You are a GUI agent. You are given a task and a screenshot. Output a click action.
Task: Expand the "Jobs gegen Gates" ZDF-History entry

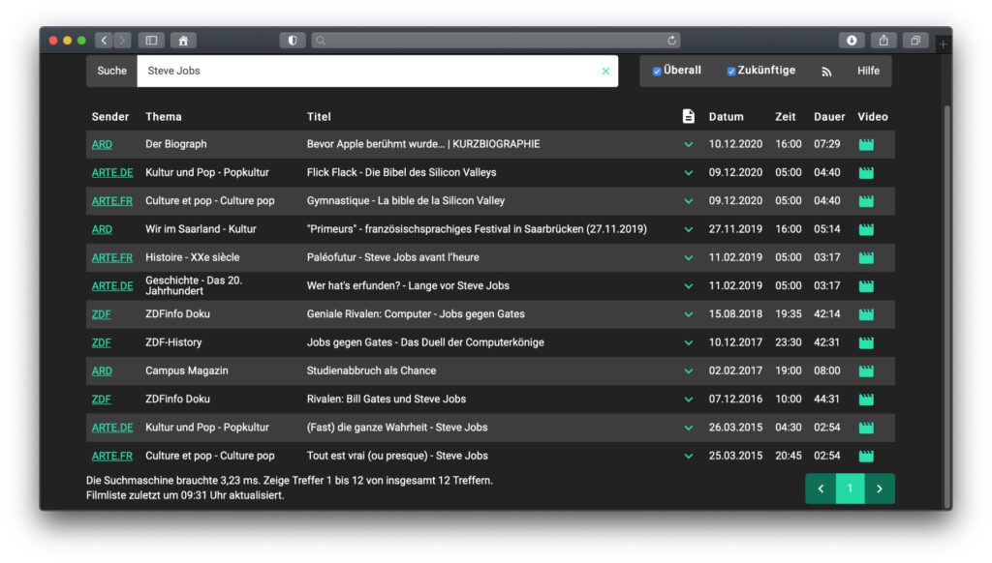click(x=688, y=341)
